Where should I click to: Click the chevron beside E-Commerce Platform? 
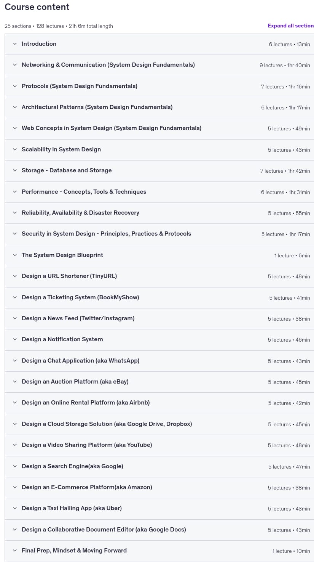[15, 487]
